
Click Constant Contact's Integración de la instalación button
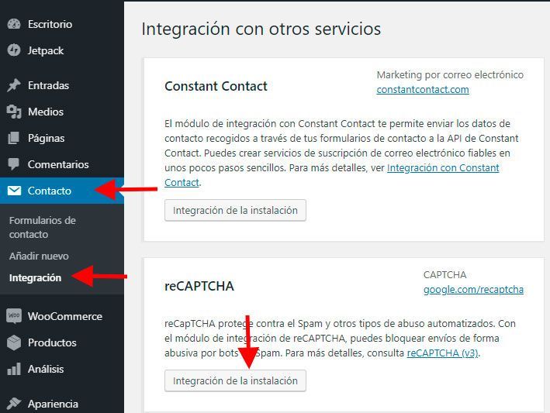(x=235, y=210)
